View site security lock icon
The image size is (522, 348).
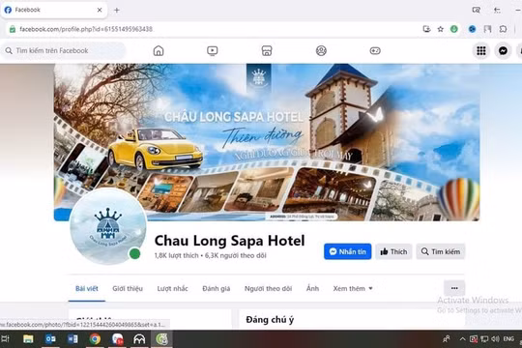pyautogui.click(x=13, y=29)
